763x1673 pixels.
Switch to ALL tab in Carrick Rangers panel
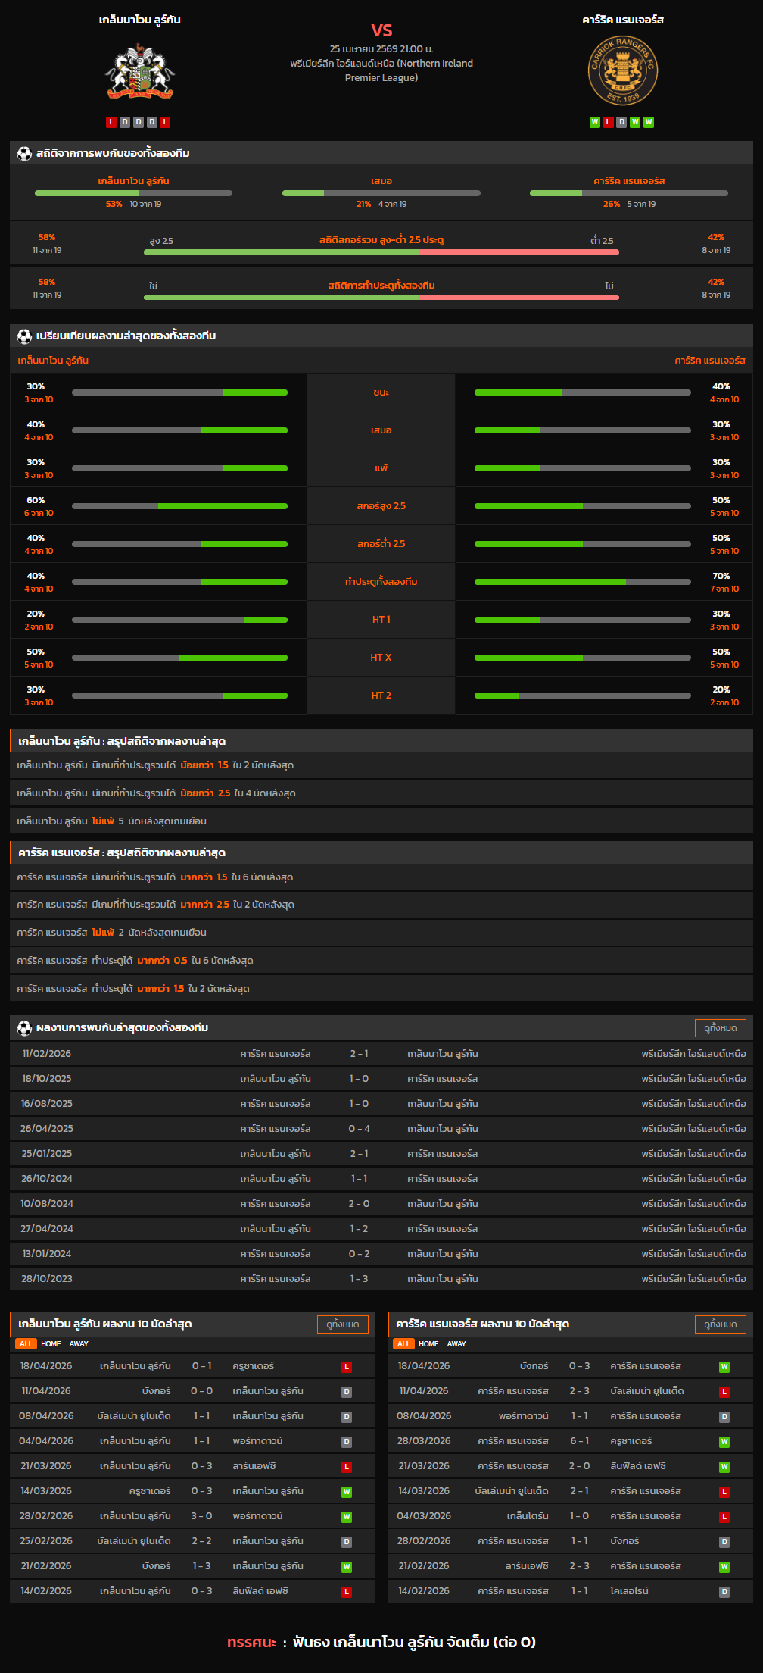coord(403,1343)
